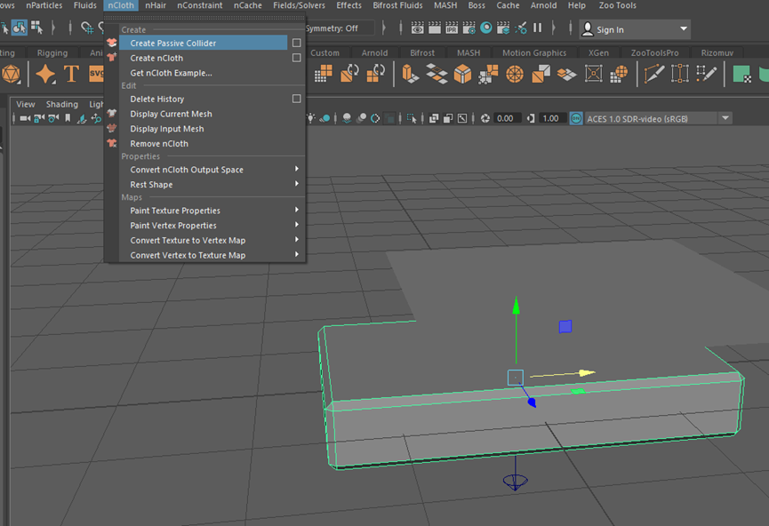Switch to the Rizomuv shelf tab
769x526 pixels.
(717, 53)
